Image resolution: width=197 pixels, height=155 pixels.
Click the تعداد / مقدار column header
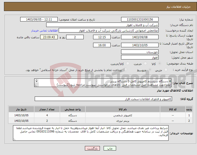point(47,109)
